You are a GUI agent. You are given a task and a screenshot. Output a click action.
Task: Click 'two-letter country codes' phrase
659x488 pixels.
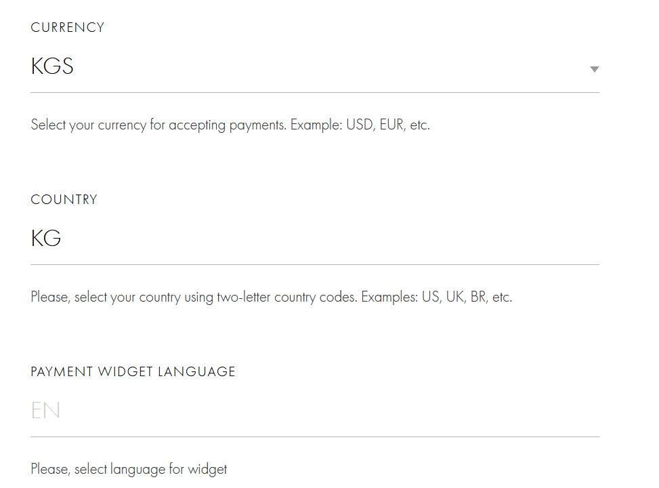286,298
